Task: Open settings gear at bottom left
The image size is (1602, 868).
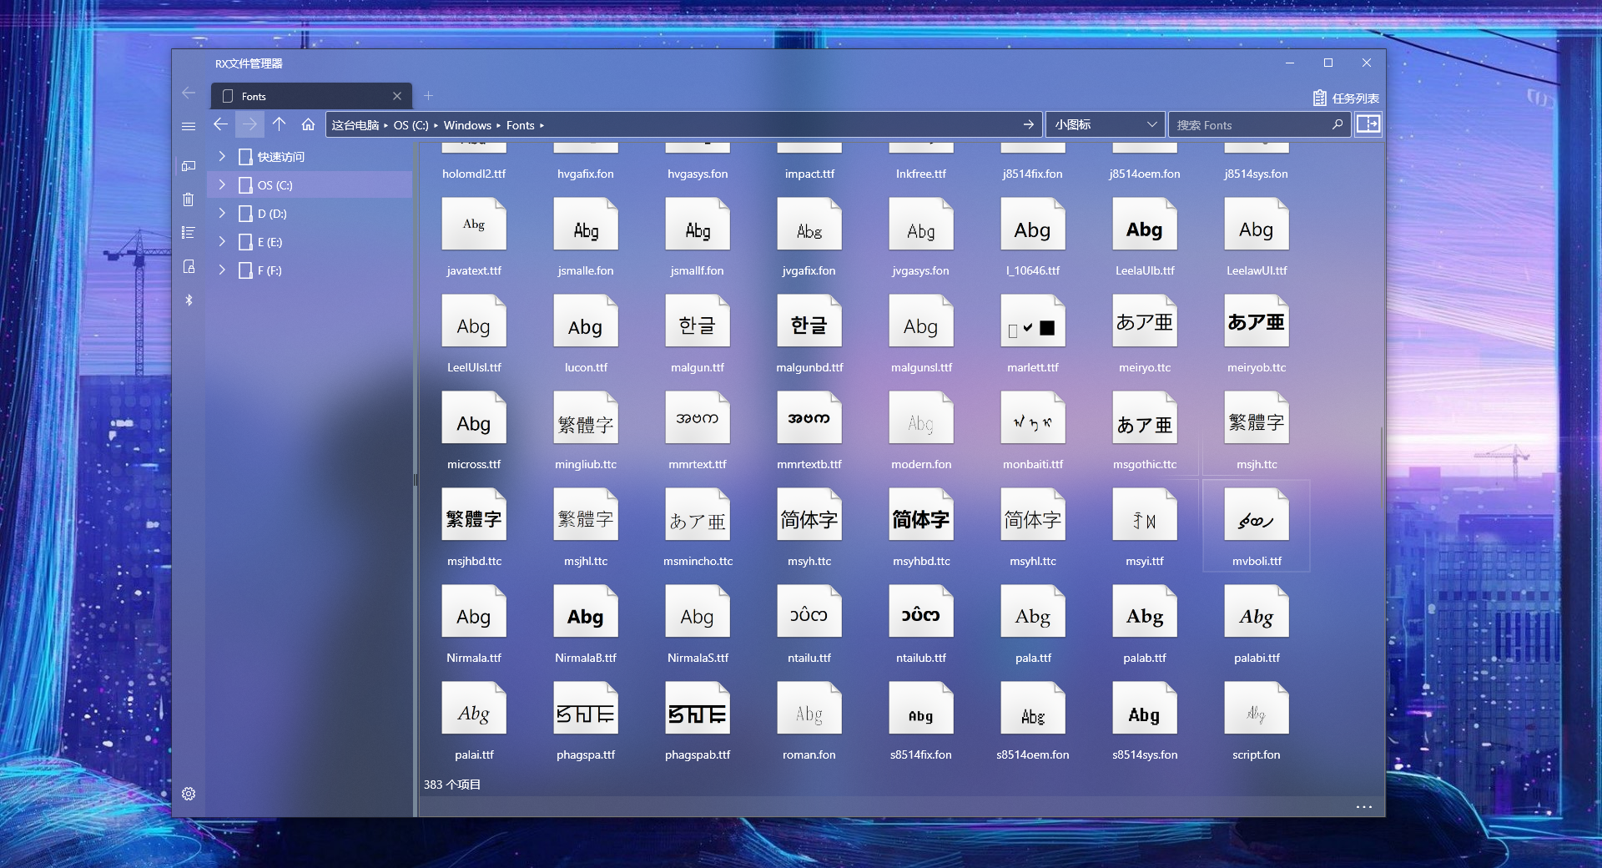Action: 189,794
